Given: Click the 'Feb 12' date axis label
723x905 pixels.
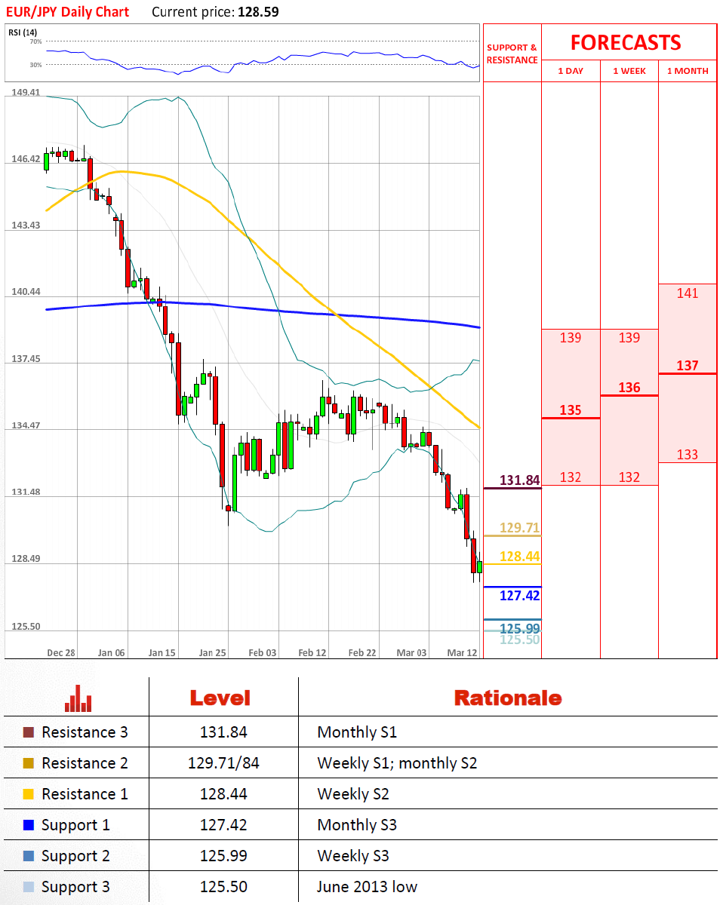Looking at the screenshot, I should pyautogui.click(x=312, y=652).
